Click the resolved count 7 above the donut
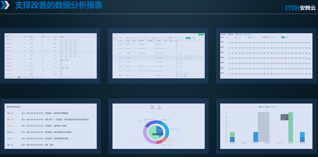Screen dimensions: 318x157 click(159, 106)
